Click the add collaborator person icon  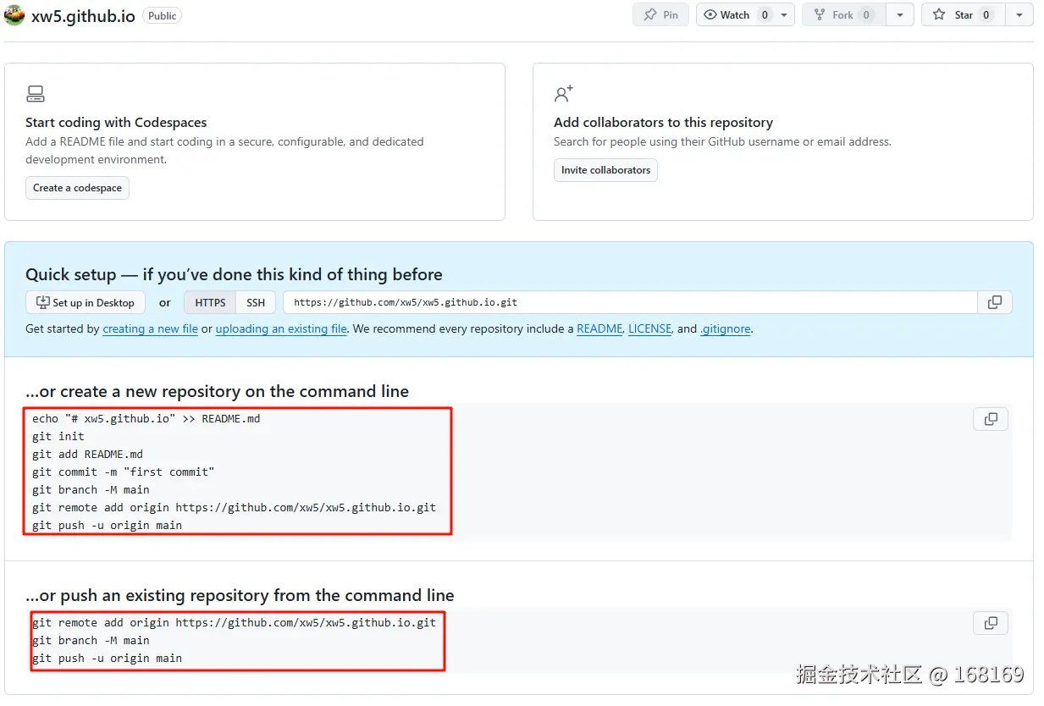(x=564, y=93)
